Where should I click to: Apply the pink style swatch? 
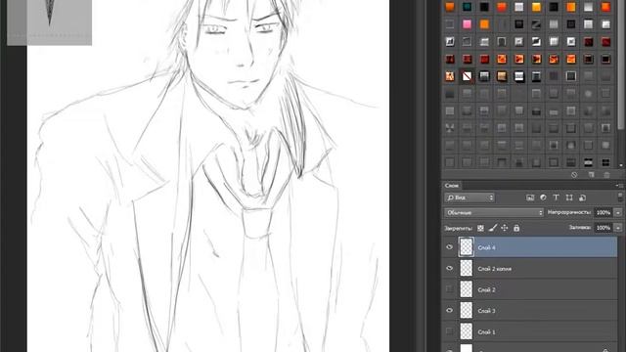[x=467, y=24]
